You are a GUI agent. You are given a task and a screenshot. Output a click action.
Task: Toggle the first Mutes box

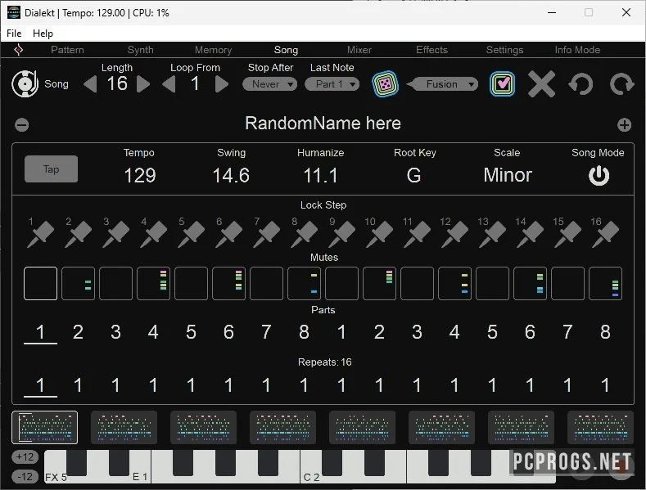(x=40, y=283)
